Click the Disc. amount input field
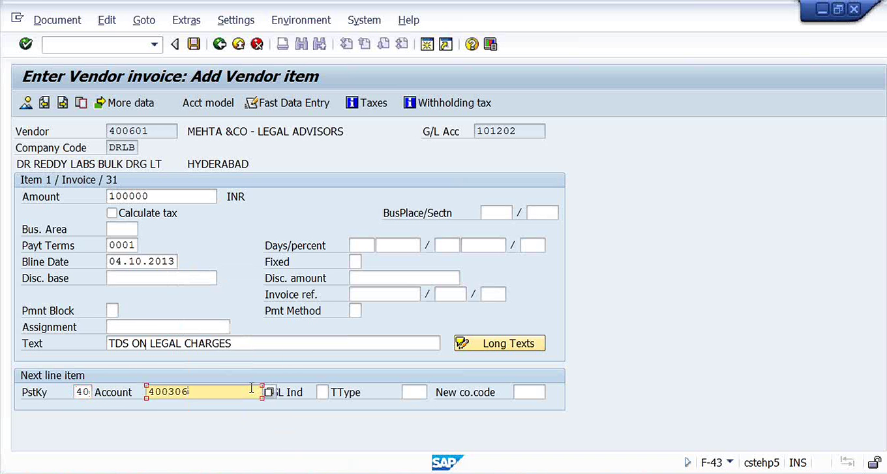This screenshot has height=474, width=887. pos(404,278)
